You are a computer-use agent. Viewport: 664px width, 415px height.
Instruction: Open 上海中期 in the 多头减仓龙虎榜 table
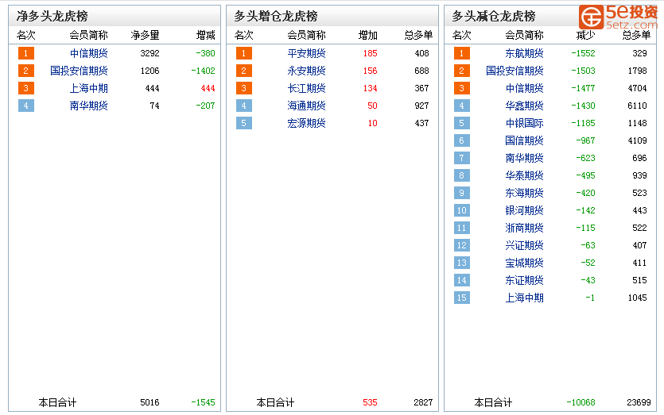(524, 298)
